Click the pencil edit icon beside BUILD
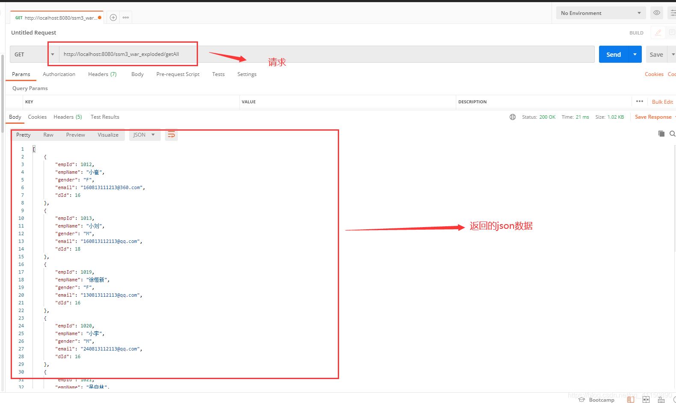The image size is (676, 403). pos(658,32)
